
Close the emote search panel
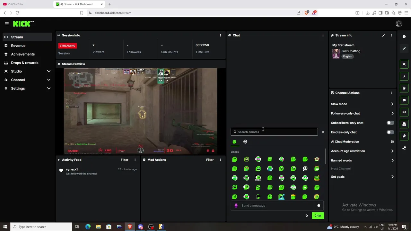pyautogui.click(x=323, y=132)
